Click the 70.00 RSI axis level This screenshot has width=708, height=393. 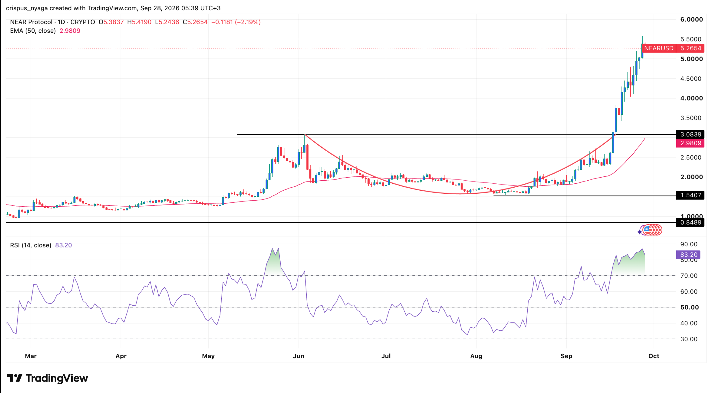click(x=689, y=276)
